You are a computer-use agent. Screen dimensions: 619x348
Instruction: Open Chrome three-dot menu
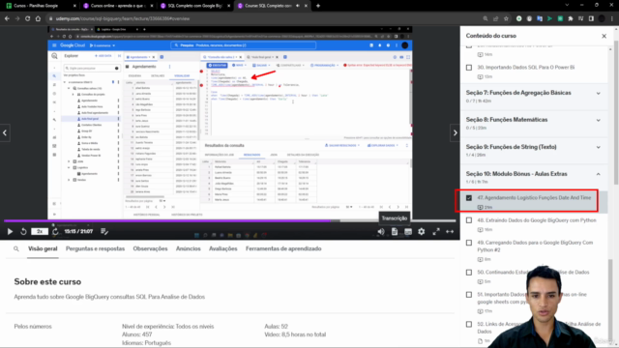pos(612,18)
